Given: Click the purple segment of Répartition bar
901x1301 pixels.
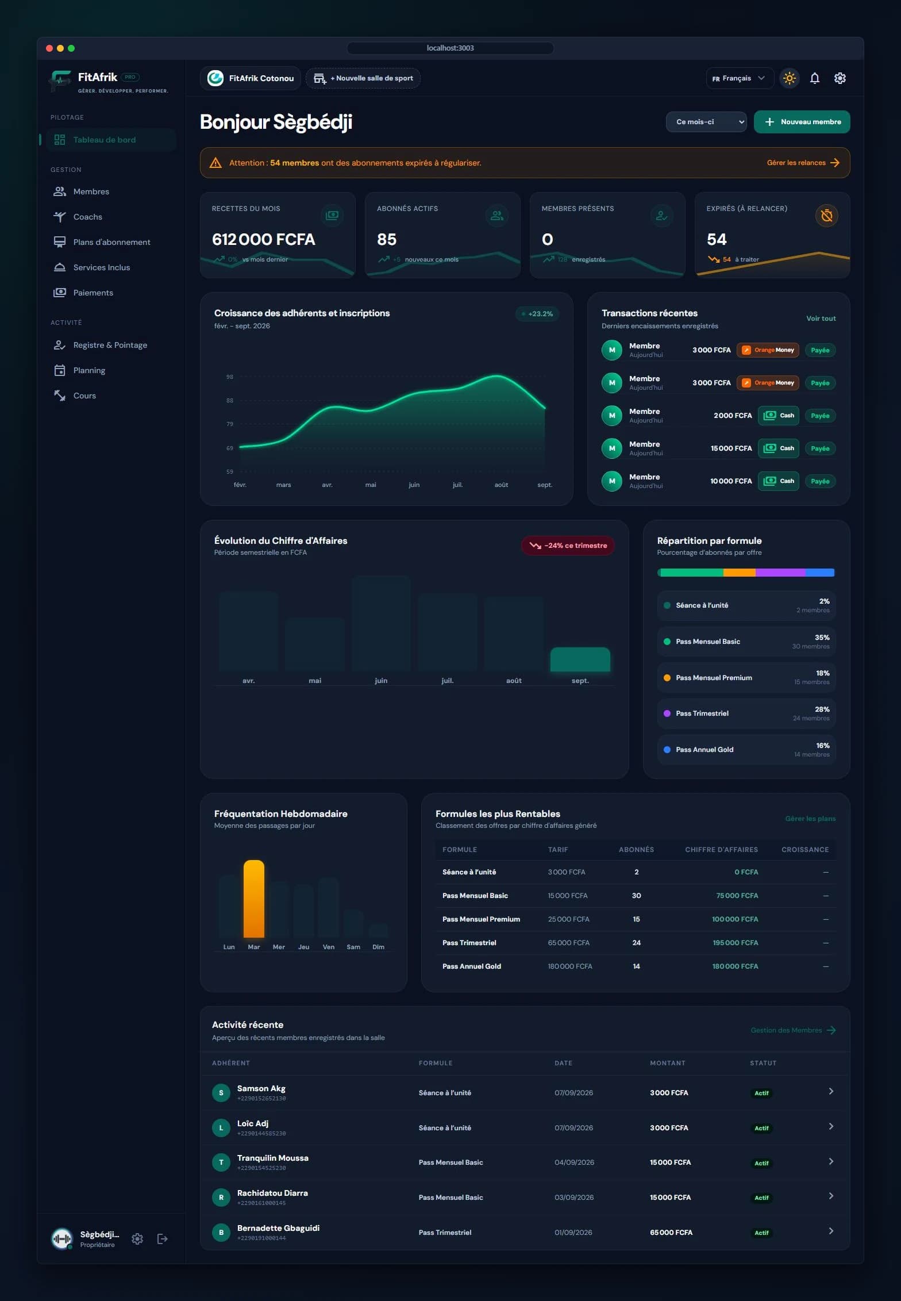Looking at the screenshot, I should coord(780,573).
